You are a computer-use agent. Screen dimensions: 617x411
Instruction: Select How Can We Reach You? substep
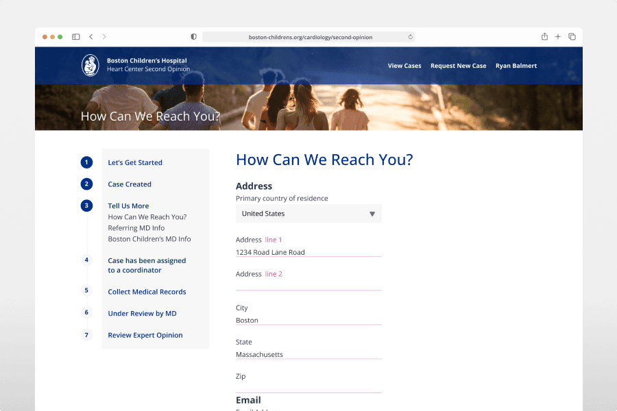pyautogui.click(x=147, y=216)
